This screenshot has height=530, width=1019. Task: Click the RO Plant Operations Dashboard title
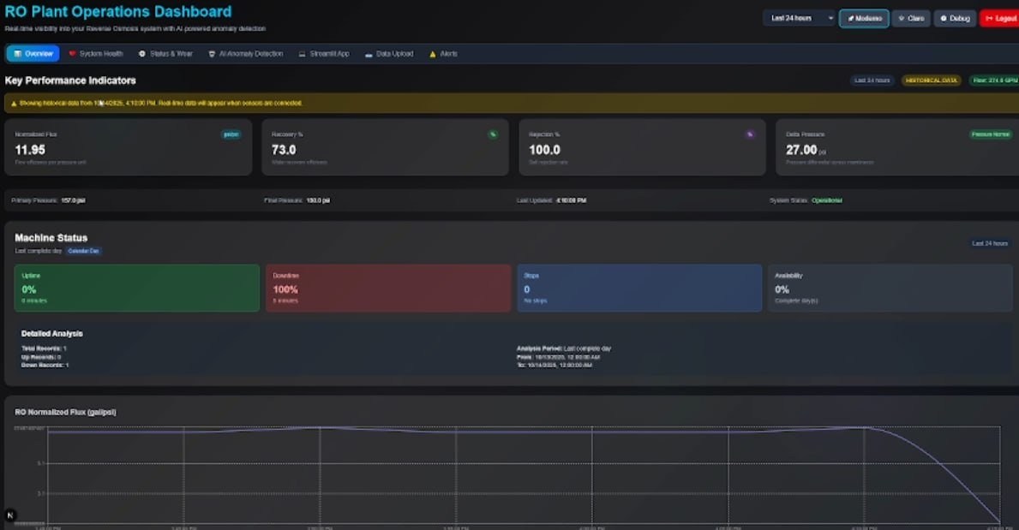tap(118, 12)
